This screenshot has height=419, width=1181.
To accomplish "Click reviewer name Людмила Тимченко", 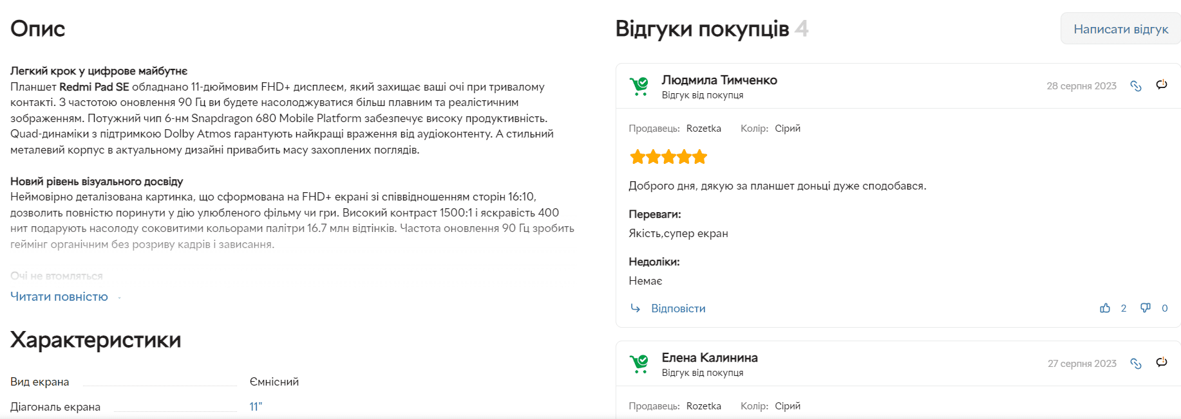I will [x=719, y=80].
